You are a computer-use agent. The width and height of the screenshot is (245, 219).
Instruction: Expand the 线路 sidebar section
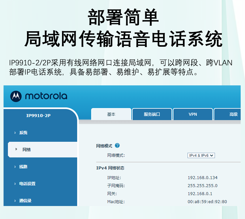pos(23,167)
